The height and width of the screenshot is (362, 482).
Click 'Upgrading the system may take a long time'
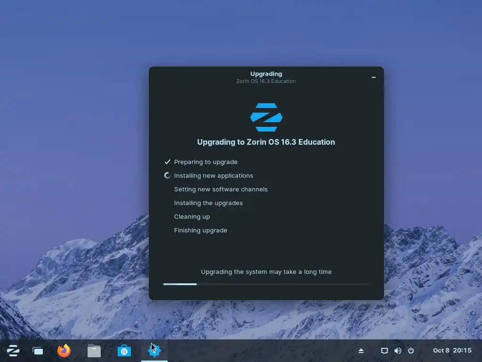tap(266, 272)
